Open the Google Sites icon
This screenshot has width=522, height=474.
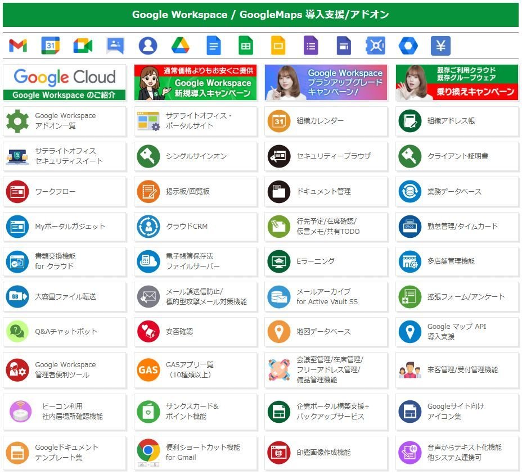click(344, 46)
